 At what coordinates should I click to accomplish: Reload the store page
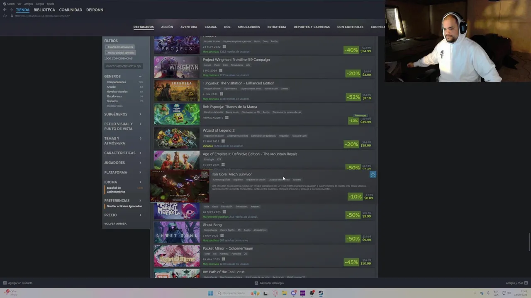(5, 16)
